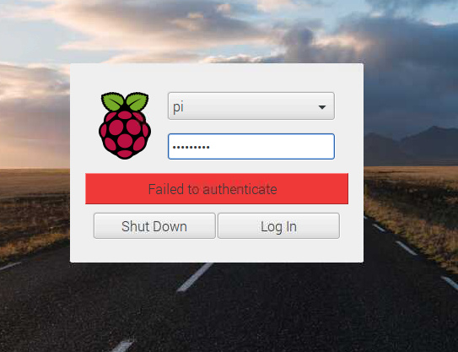Click the green leaves on raspberry logo
Screen dimensions: 458x352
pos(125,101)
